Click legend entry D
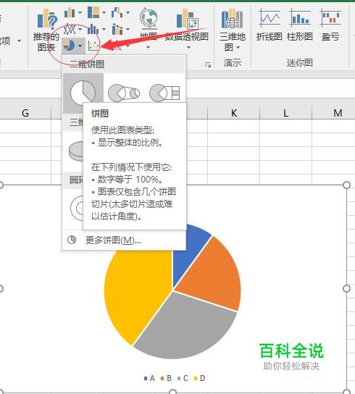355x394 pixels. tap(200, 378)
